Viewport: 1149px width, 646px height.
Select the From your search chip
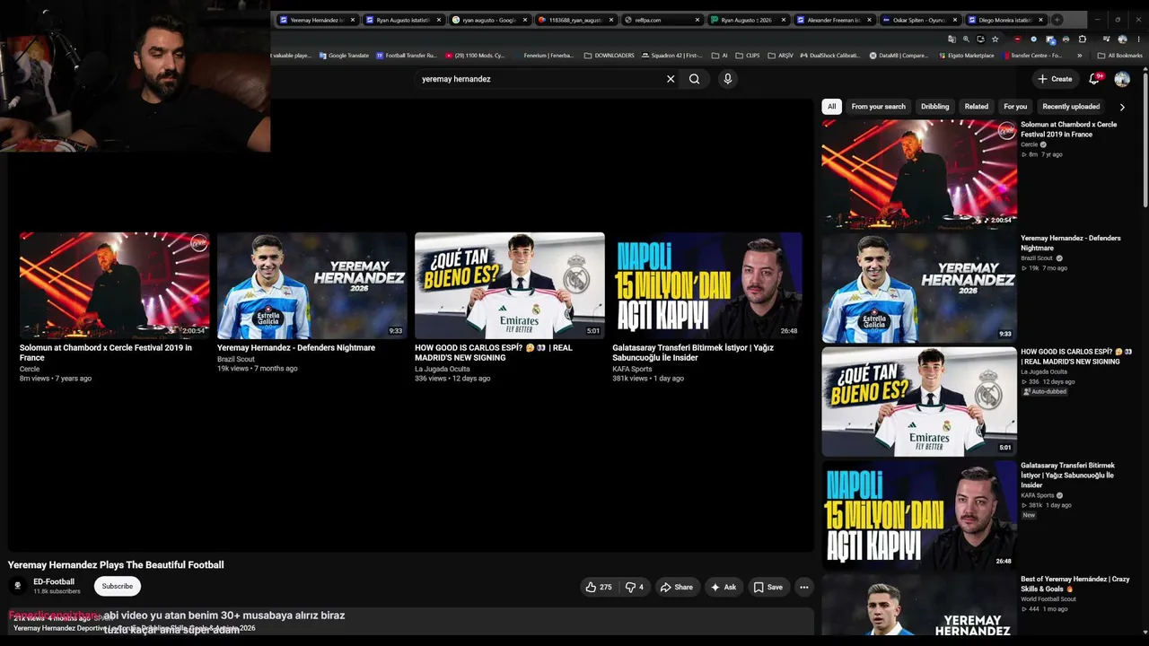pyautogui.click(x=879, y=107)
